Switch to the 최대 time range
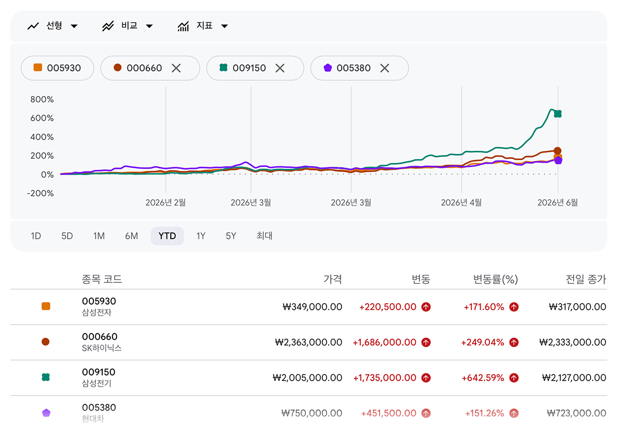Image resolution: width=619 pixels, height=426 pixels. pos(265,236)
